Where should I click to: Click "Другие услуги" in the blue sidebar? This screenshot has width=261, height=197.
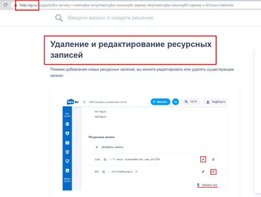(67, 180)
